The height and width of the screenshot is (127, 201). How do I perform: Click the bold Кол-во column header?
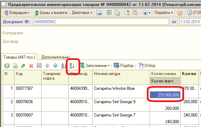click(x=189, y=77)
